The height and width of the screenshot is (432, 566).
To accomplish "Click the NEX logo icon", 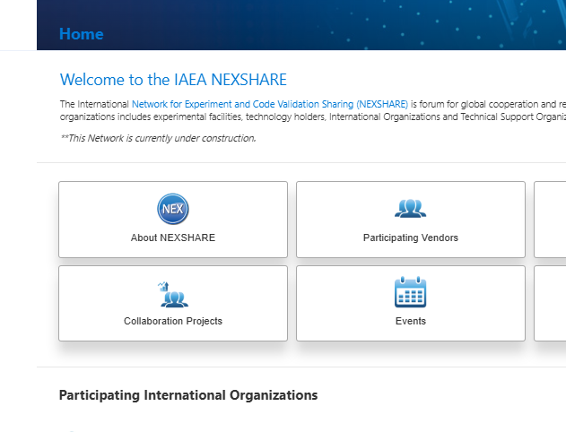I will [x=173, y=209].
